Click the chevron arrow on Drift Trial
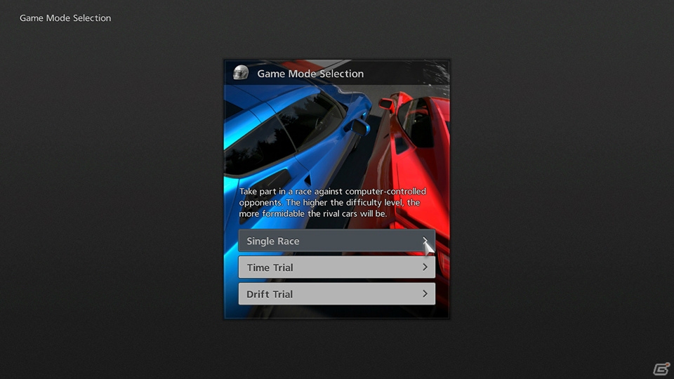Viewport: 674px width, 379px height. 425,294
